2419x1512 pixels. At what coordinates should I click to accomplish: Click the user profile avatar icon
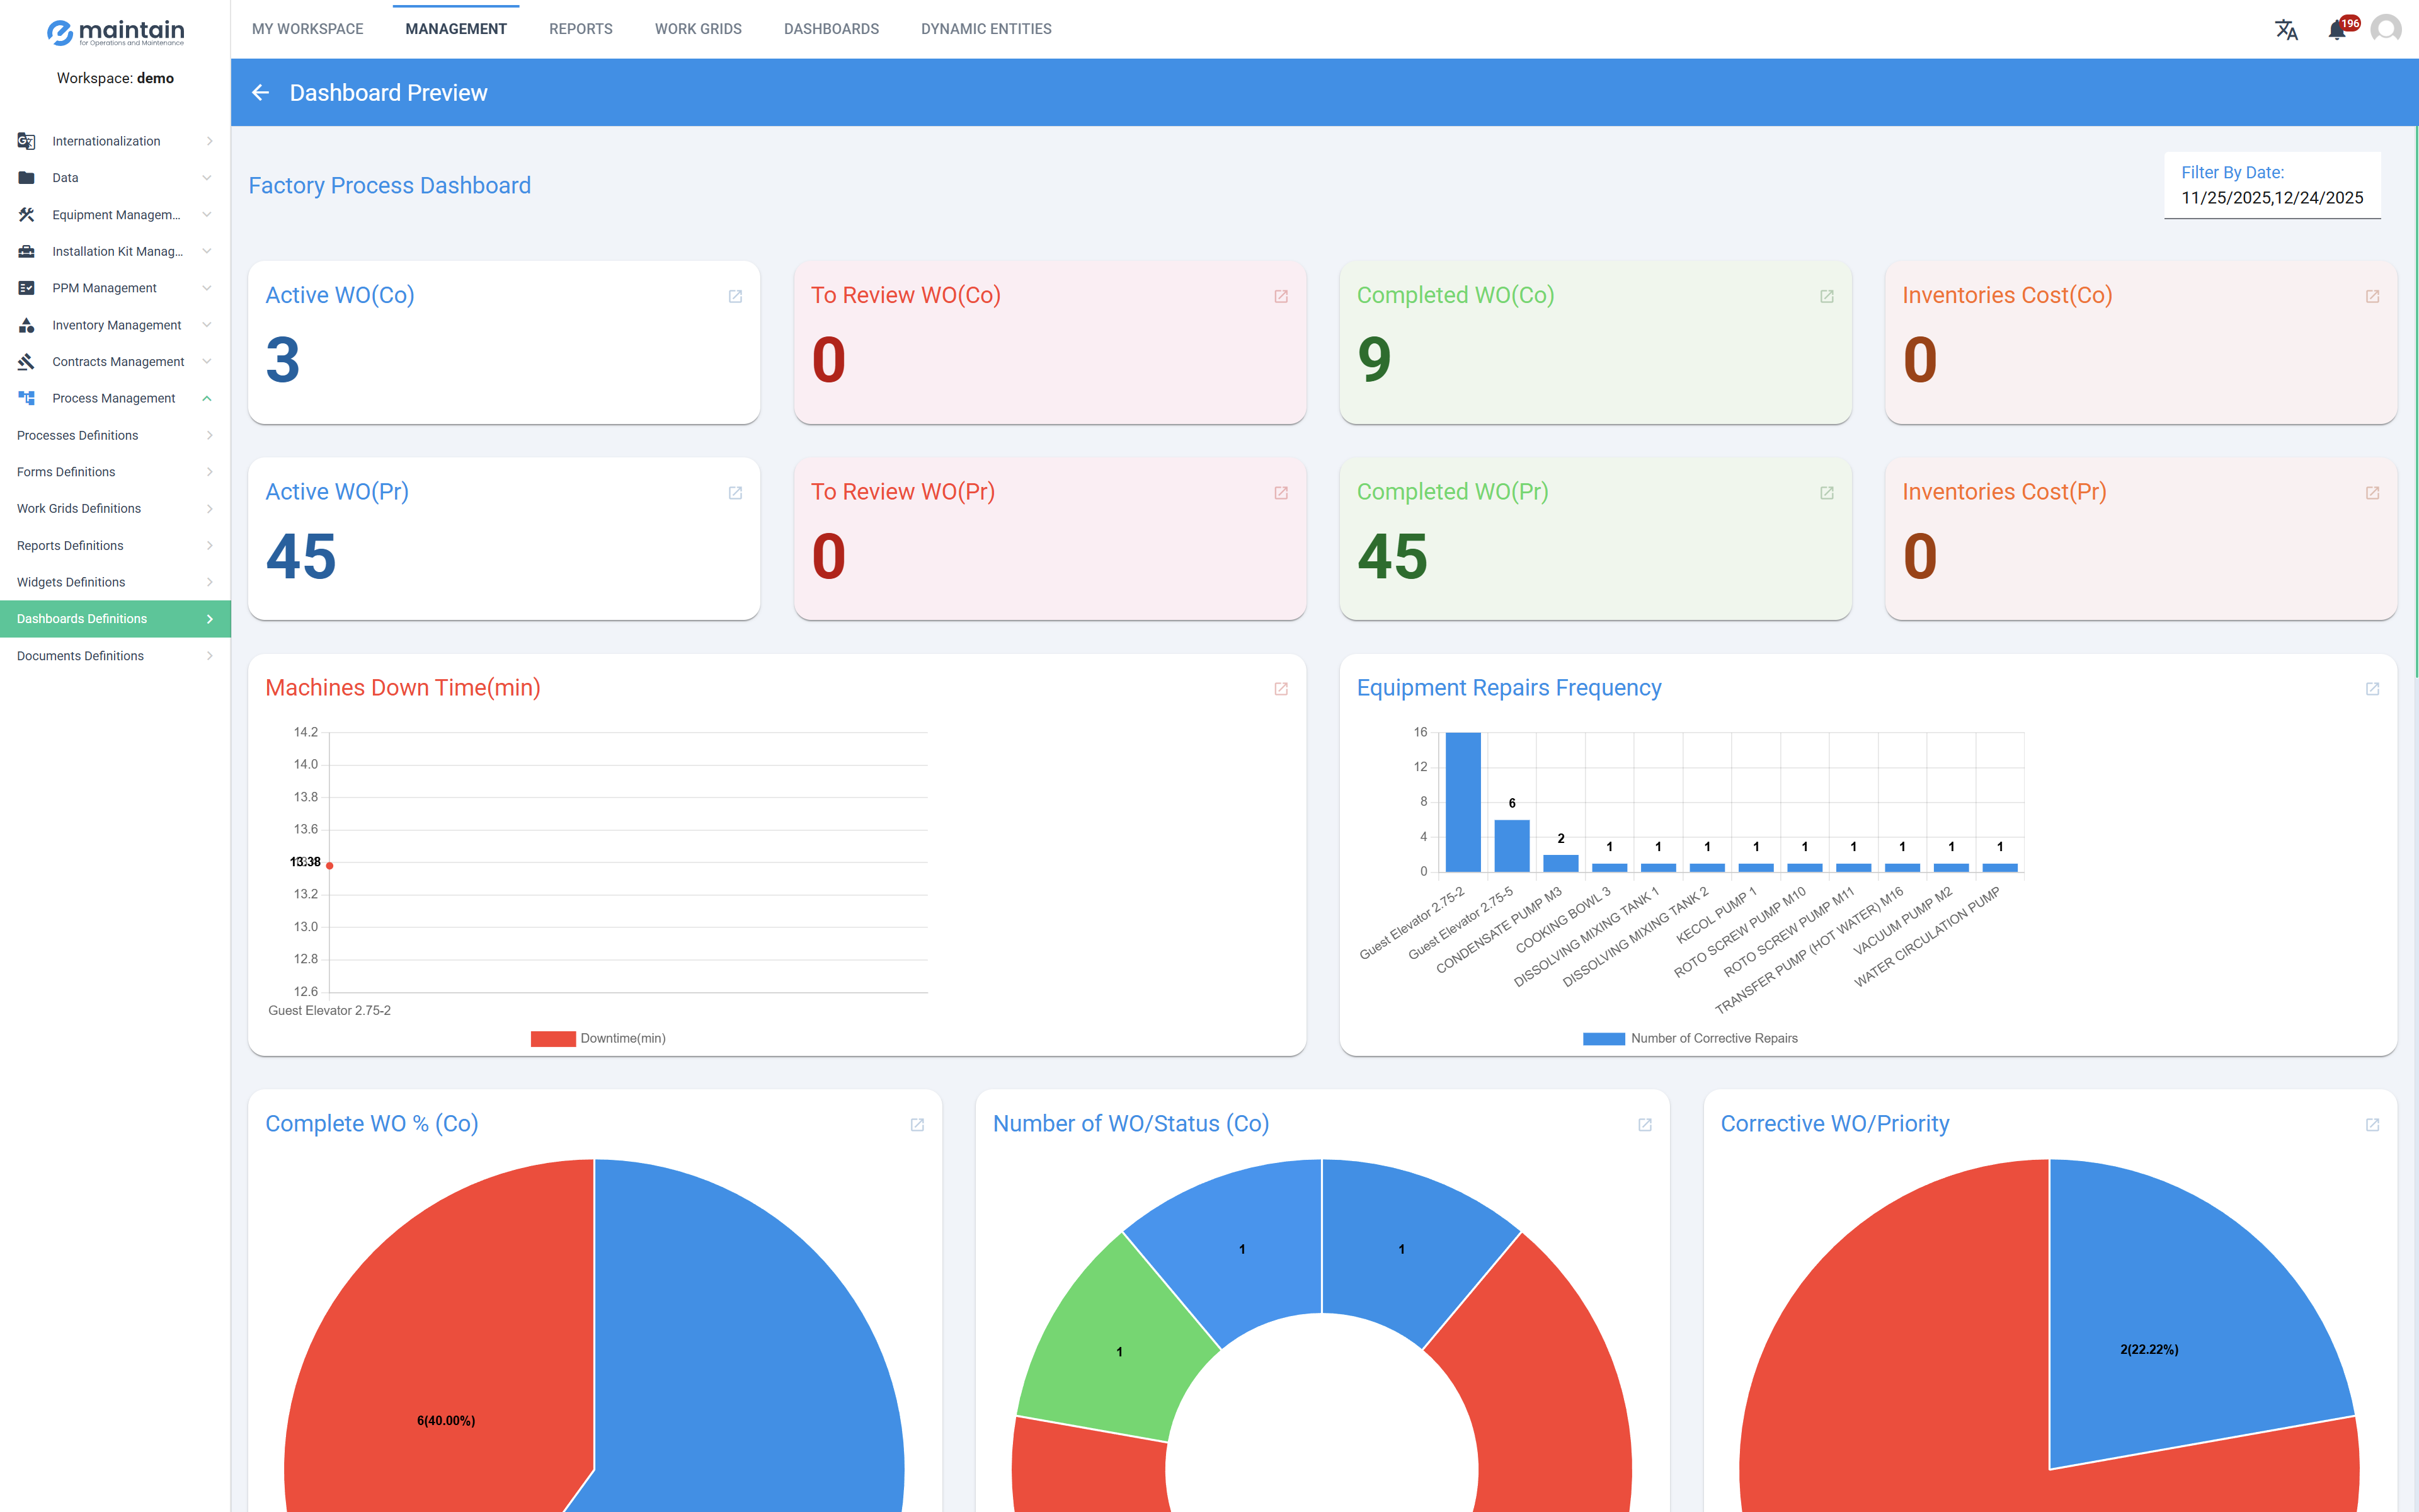[2387, 29]
